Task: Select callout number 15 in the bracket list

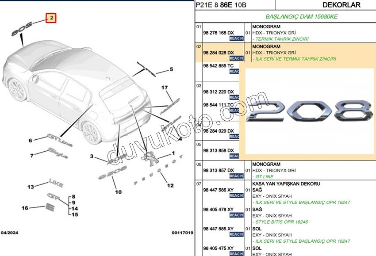Action: point(75,214)
